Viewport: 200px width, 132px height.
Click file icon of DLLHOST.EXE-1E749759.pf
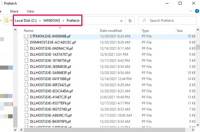(26, 61)
